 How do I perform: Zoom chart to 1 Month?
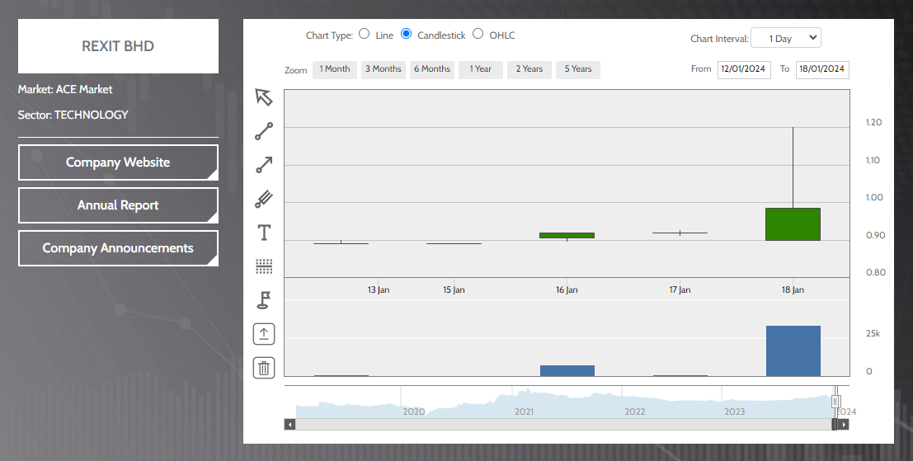click(335, 69)
